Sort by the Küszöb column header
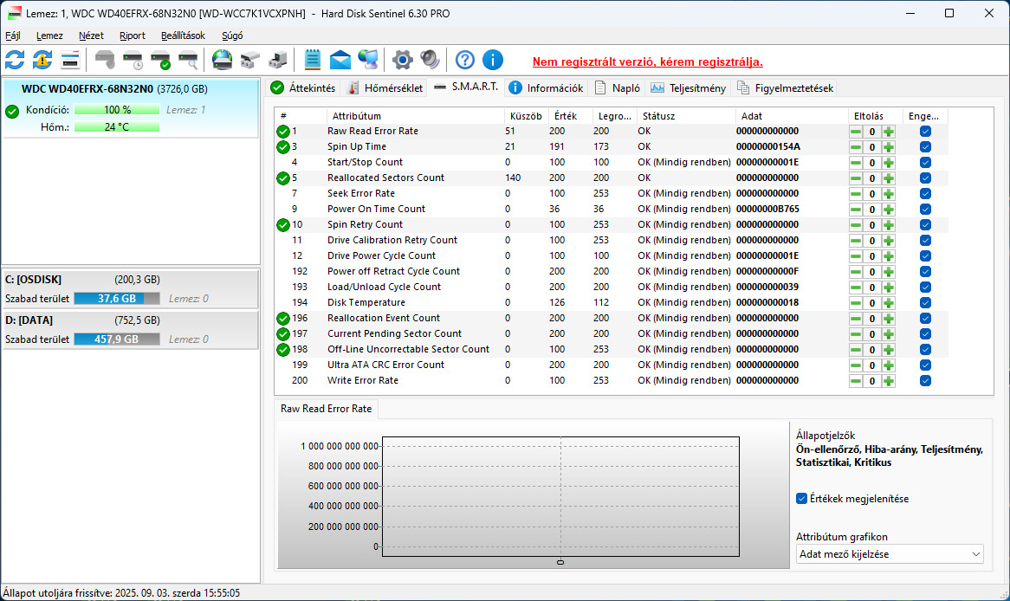Viewport: 1010px width, 601px height. pyautogui.click(x=526, y=116)
